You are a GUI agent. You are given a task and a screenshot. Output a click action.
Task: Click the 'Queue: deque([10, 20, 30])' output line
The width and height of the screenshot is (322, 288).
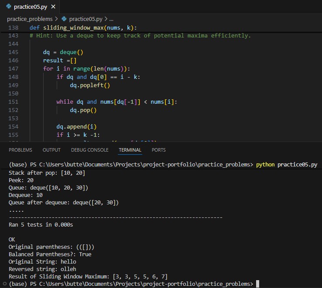point(48,188)
